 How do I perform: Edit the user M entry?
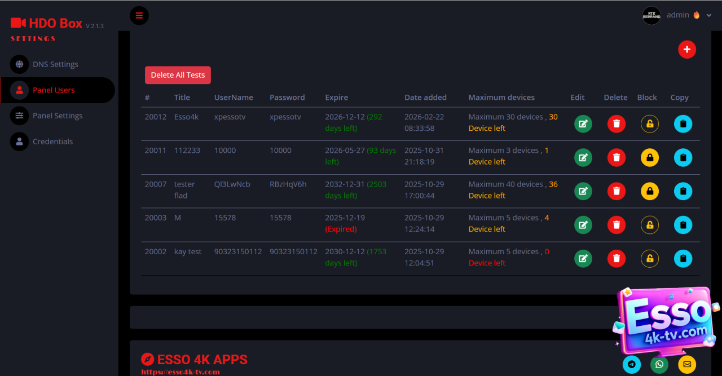click(583, 225)
